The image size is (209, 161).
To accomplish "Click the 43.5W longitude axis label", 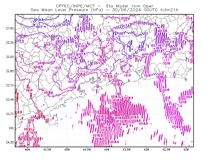I will tap(127, 150).
